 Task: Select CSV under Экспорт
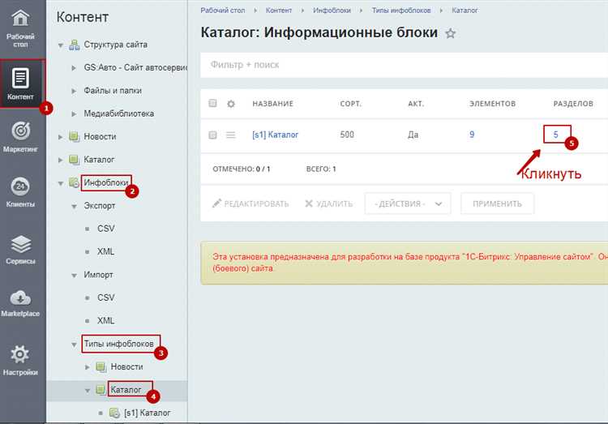click(x=106, y=229)
